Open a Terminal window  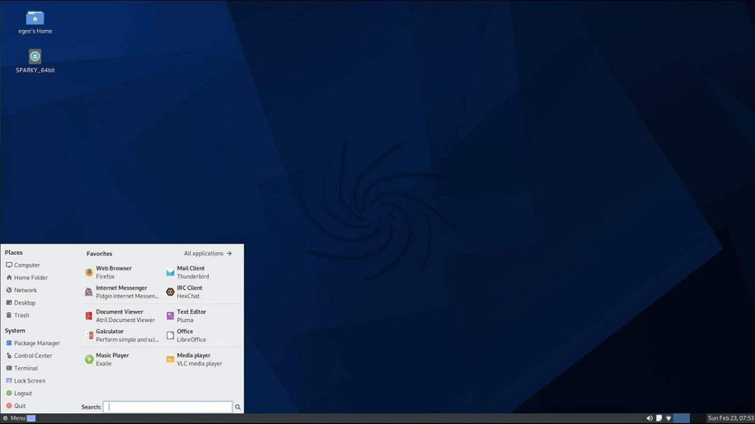point(27,368)
